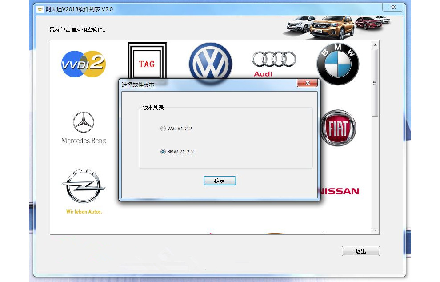This screenshot has width=440, height=282.
Task: Click the scrollbar down arrow
Action: tap(375, 230)
